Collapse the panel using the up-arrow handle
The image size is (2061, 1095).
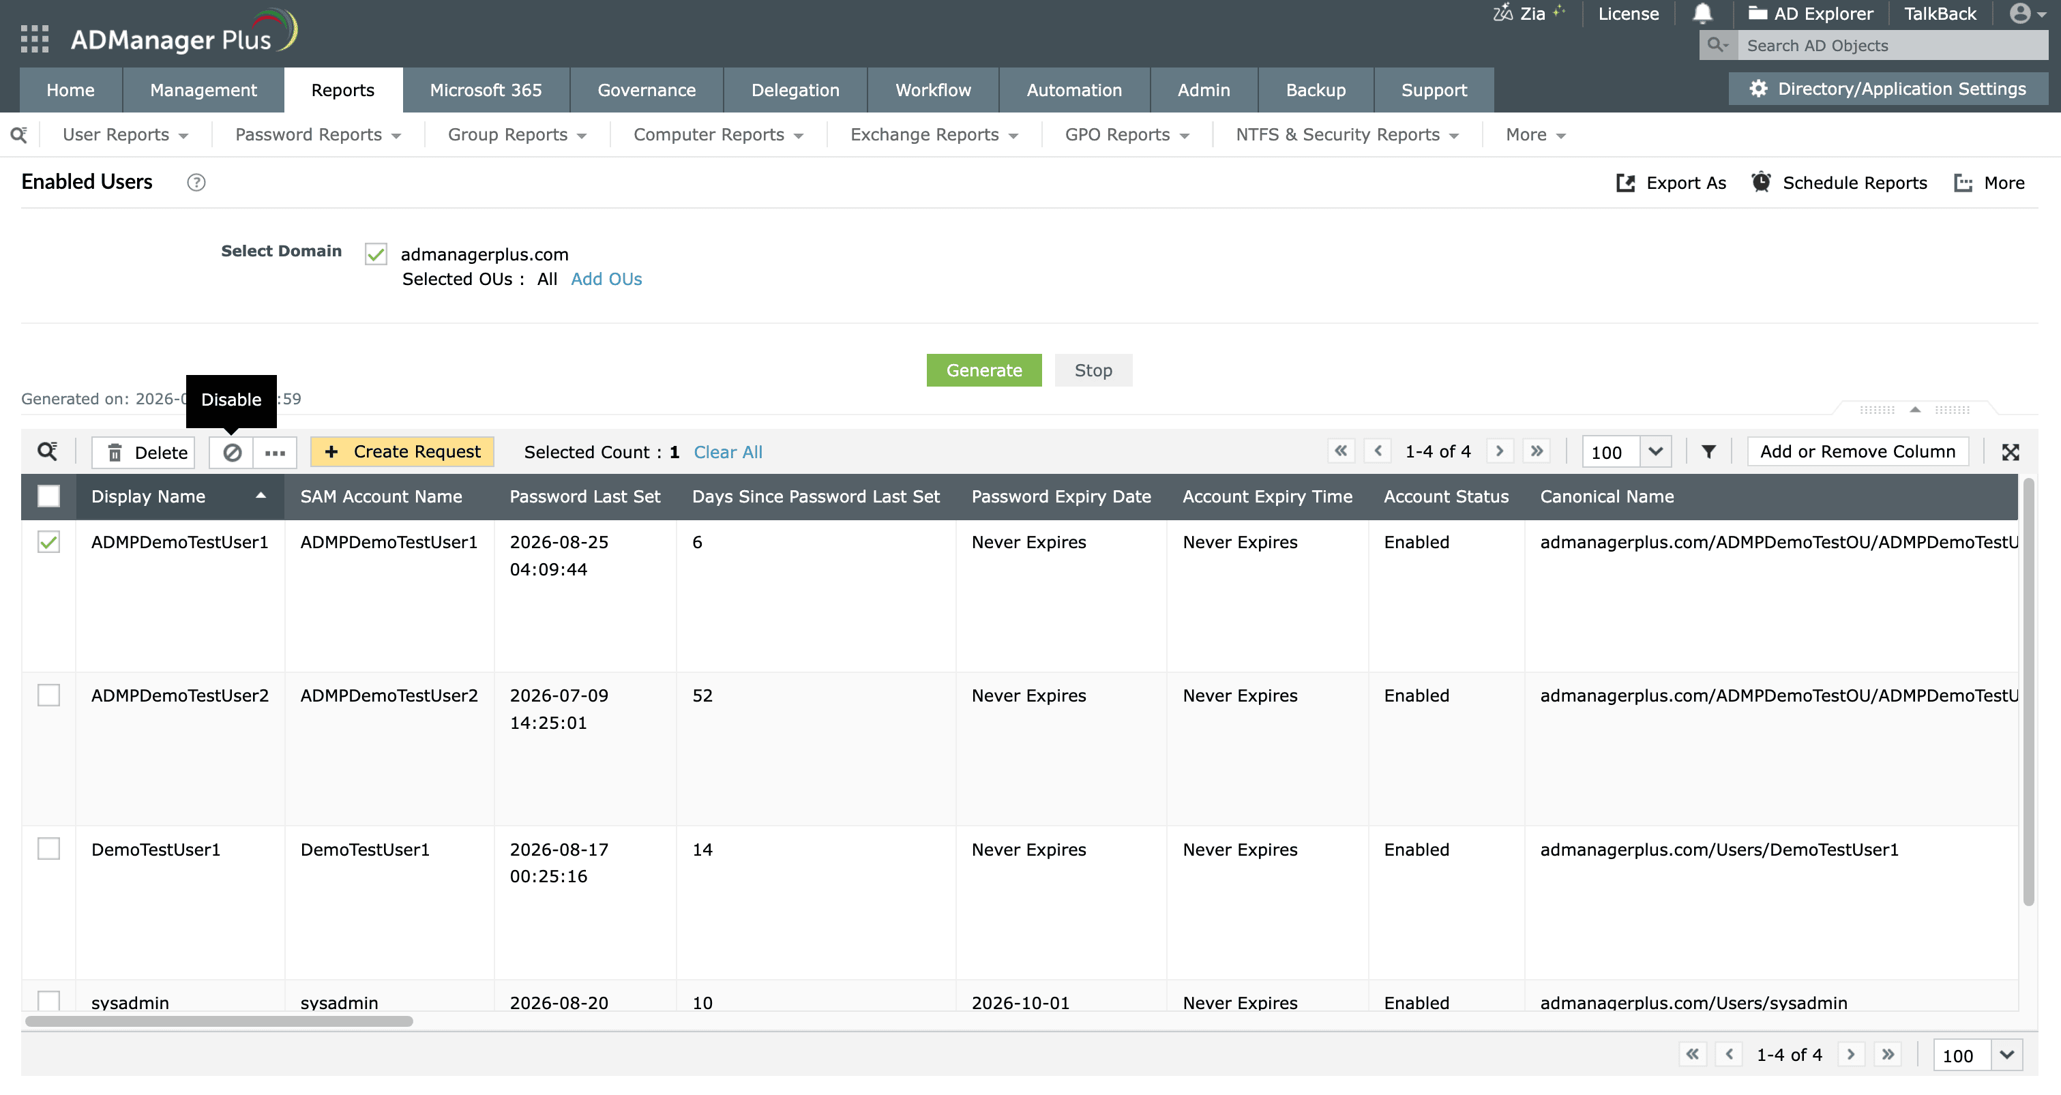(1914, 410)
